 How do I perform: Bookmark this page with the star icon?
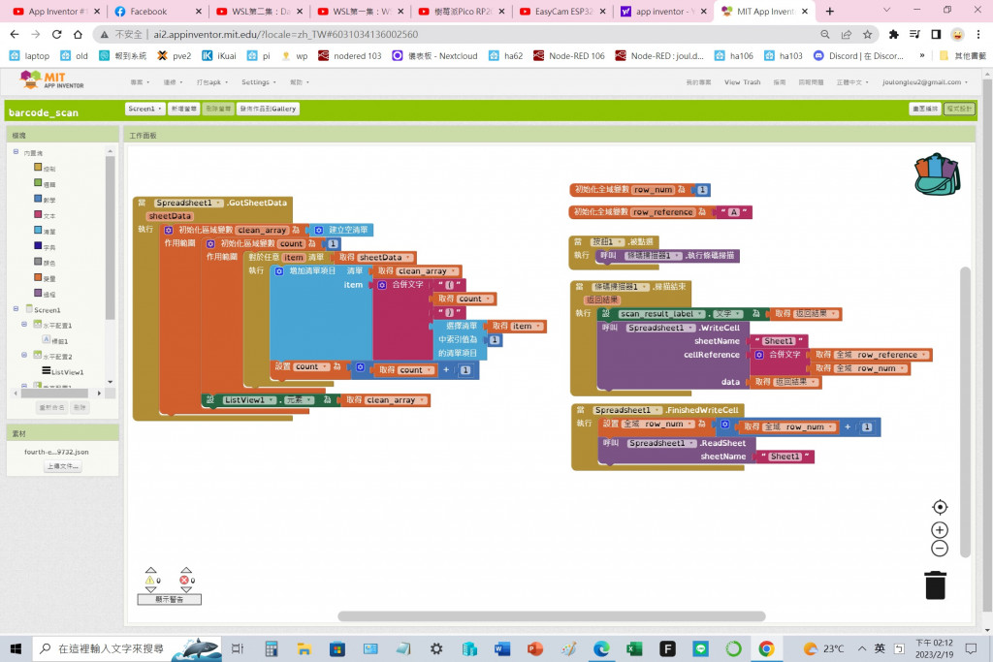[x=868, y=34]
